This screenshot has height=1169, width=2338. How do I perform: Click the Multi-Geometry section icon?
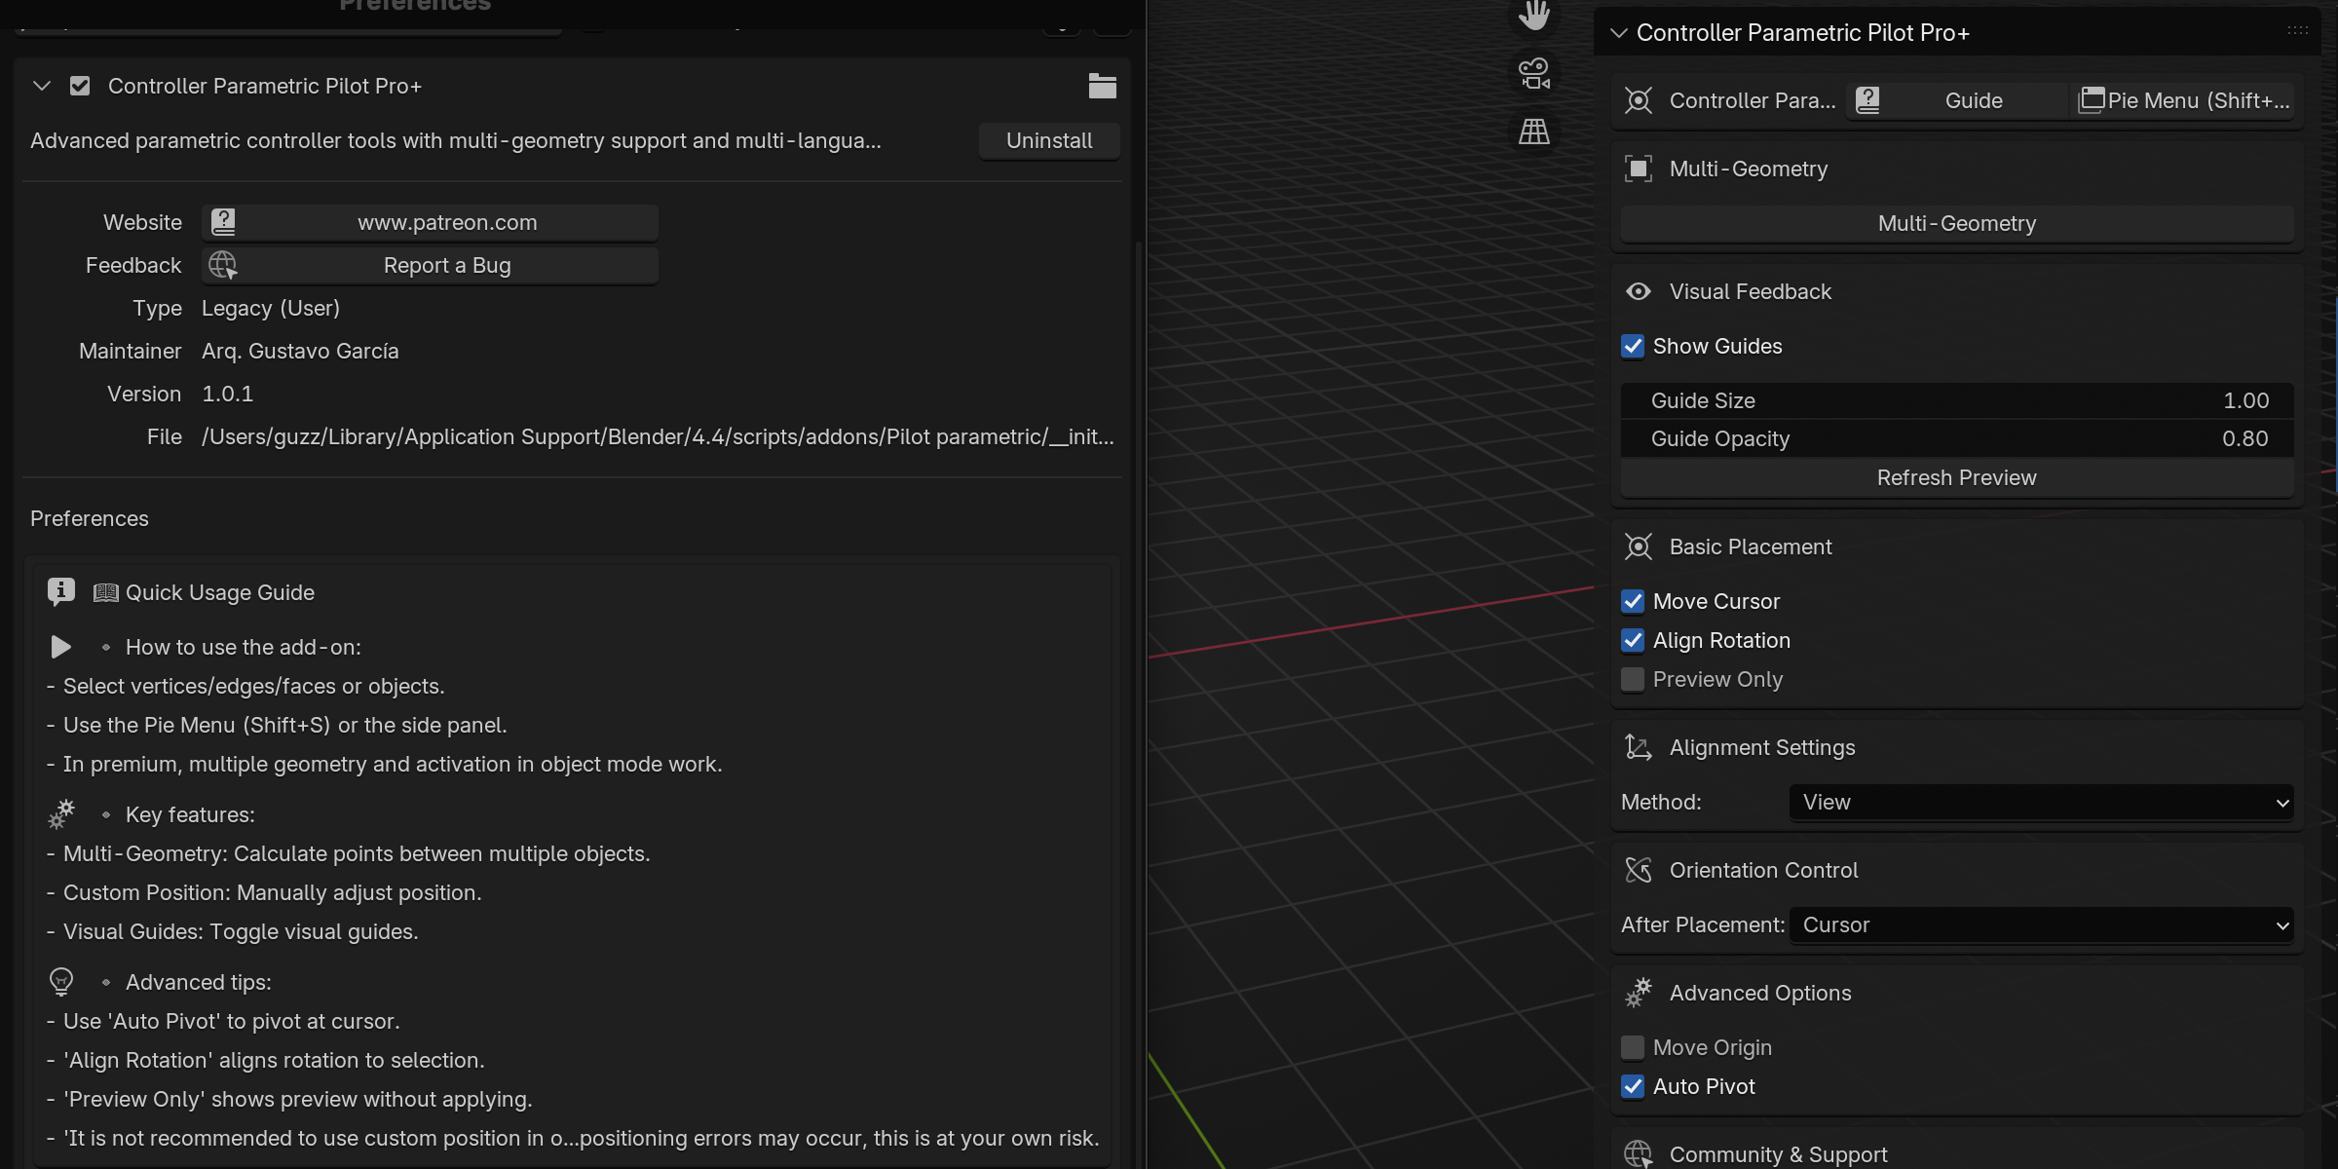coord(1639,169)
